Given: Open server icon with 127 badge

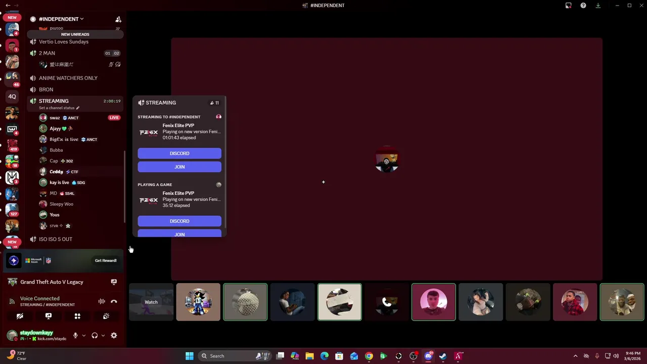Looking at the screenshot, I should [x=12, y=209].
